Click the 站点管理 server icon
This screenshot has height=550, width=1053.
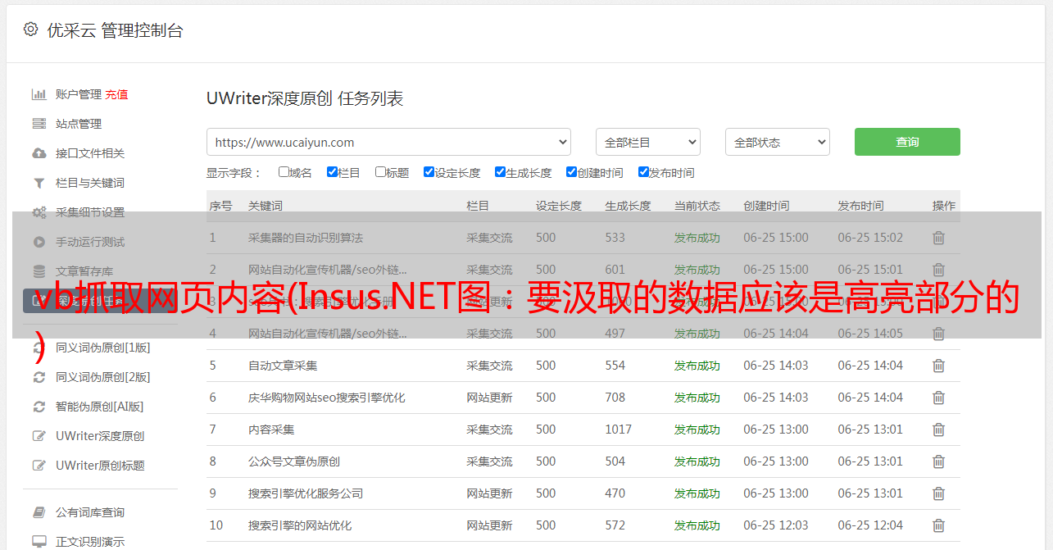(x=39, y=124)
